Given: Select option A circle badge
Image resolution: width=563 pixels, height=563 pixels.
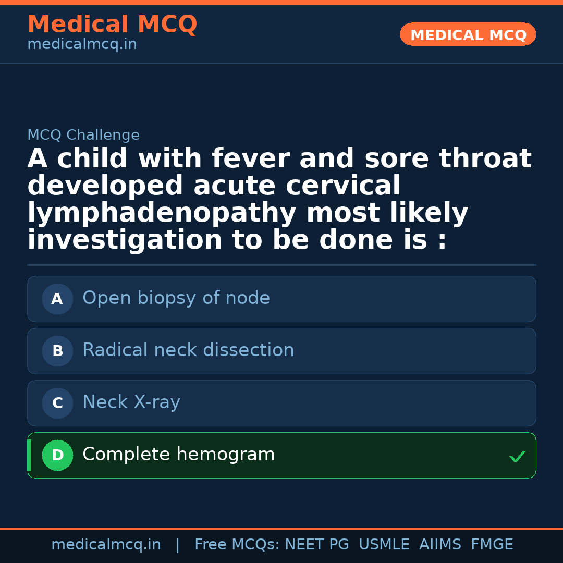Looking at the screenshot, I should click(x=57, y=299).
